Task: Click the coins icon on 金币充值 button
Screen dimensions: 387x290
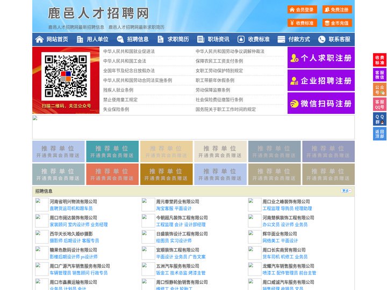Action: 327,23
